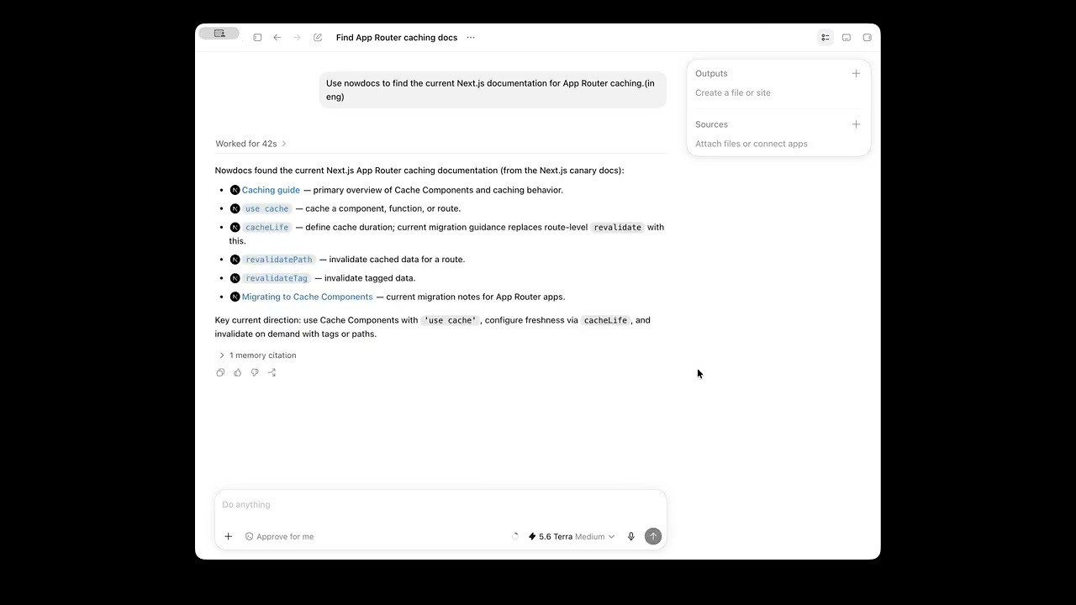
Task: Go back with the left arrow
Action: pyautogui.click(x=277, y=37)
